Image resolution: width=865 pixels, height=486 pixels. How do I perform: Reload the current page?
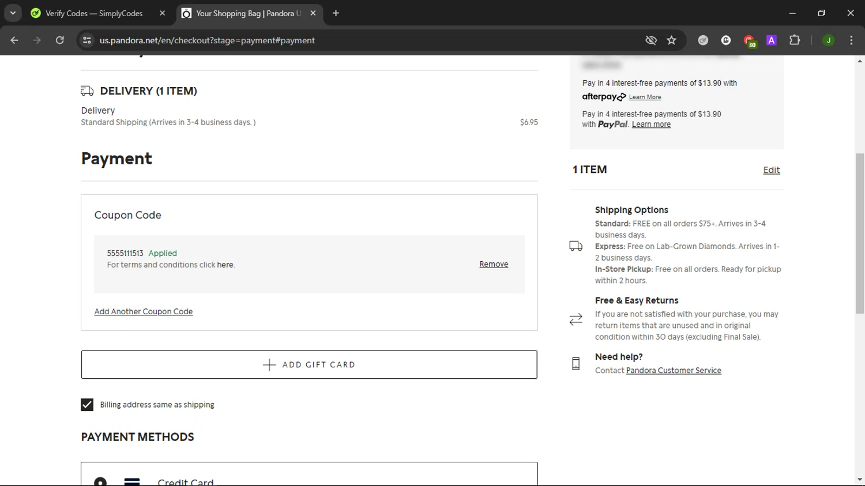60,40
